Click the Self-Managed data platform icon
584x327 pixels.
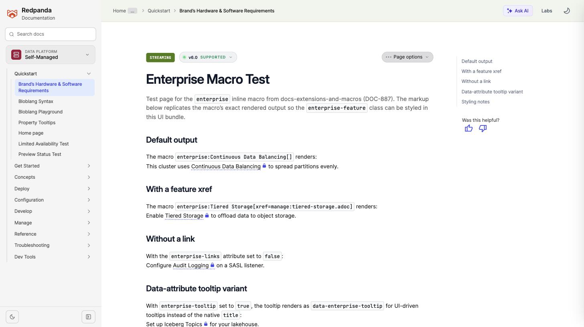(x=16, y=54)
